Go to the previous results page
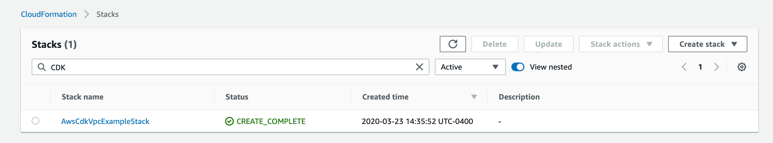This screenshot has height=143, width=773. point(684,67)
